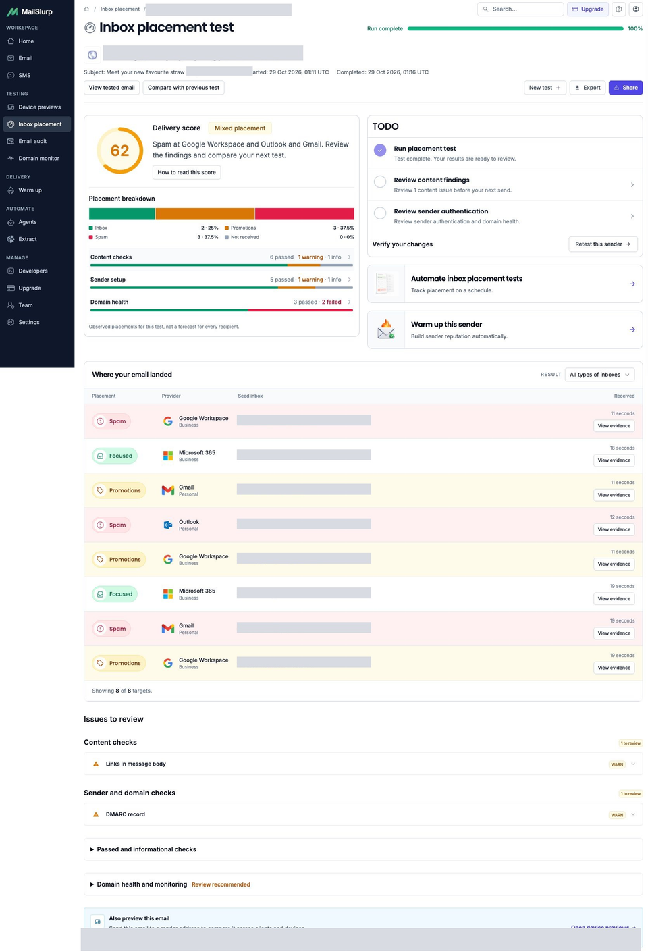This screenshot has width=648, height=952.
Task: Expand Passed and informational checks
Action: 363,849
